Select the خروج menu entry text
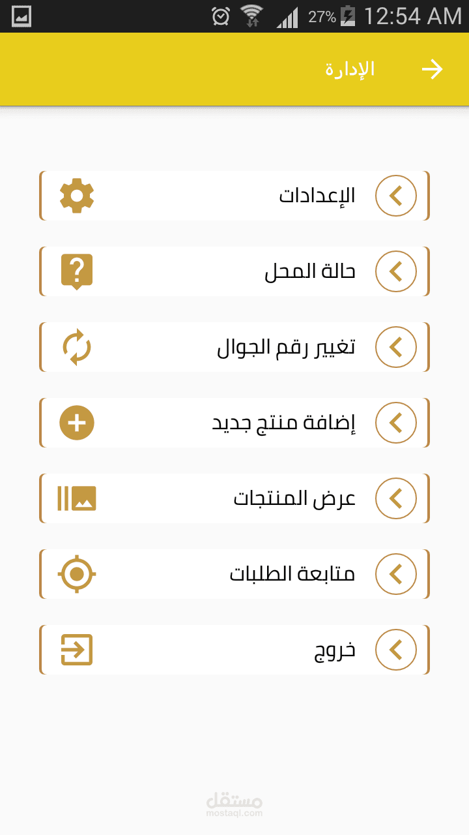Image resolution: width=469 pixels, height=835 pixels. coord(335,651)
